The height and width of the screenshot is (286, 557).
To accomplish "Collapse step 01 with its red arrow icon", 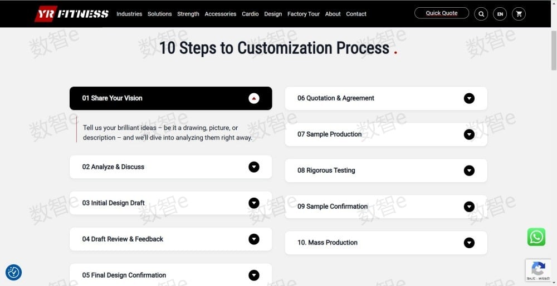I will [x=253, y=98].
